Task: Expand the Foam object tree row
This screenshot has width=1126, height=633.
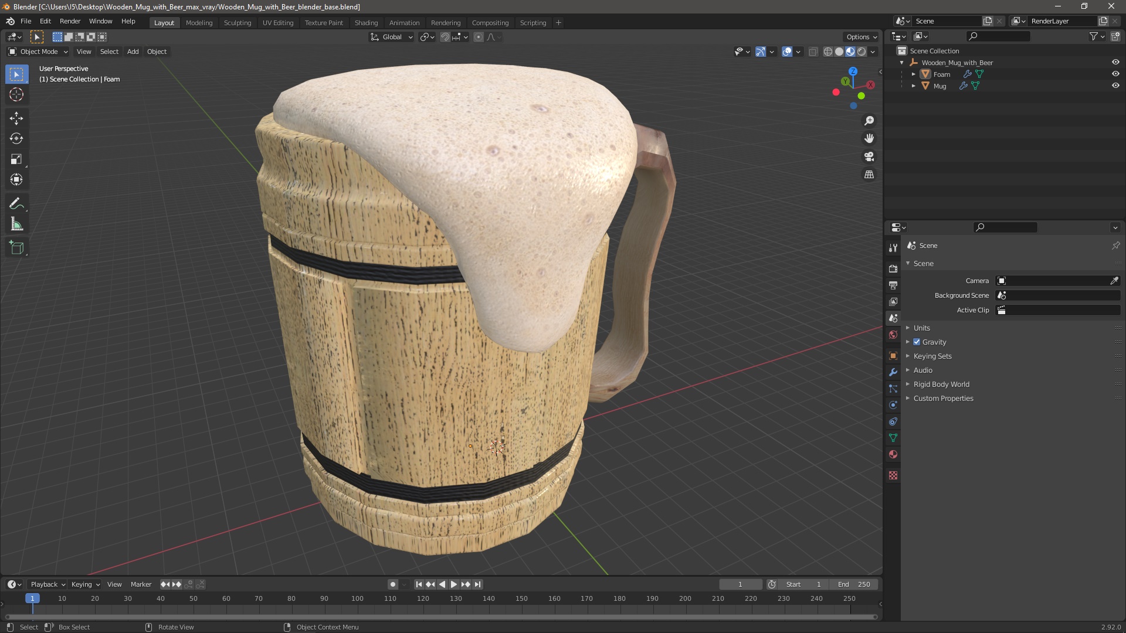Action: [x=913, y=74]
